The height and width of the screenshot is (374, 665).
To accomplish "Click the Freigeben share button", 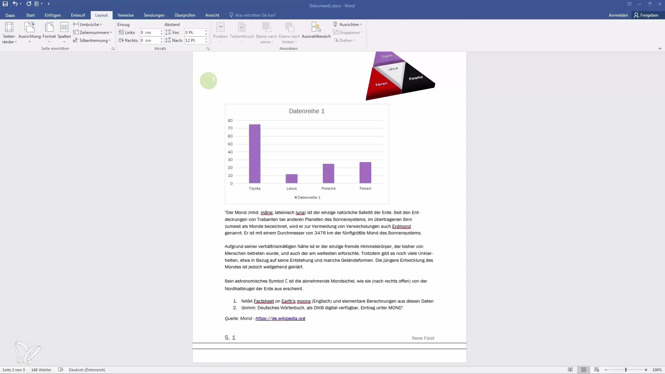I will point(646,15).
